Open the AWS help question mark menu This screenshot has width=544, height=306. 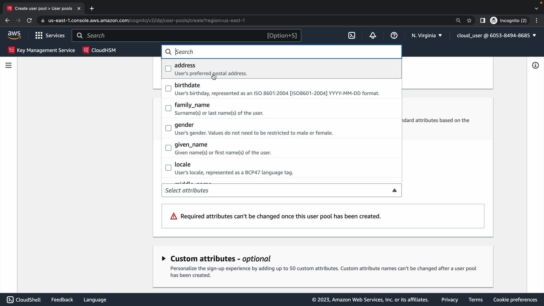pyautogui.click(x=394, y=35)
